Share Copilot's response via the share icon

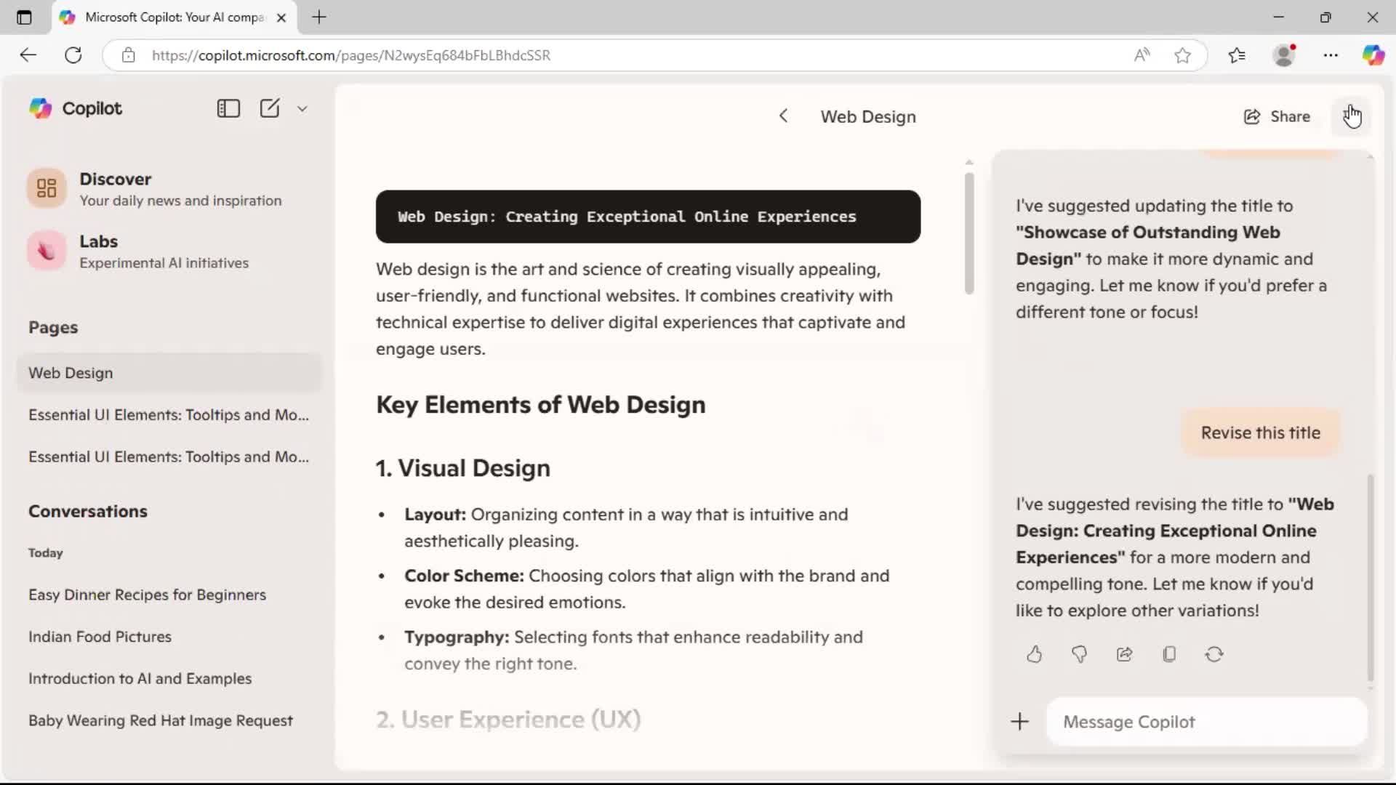point(1124,654)
